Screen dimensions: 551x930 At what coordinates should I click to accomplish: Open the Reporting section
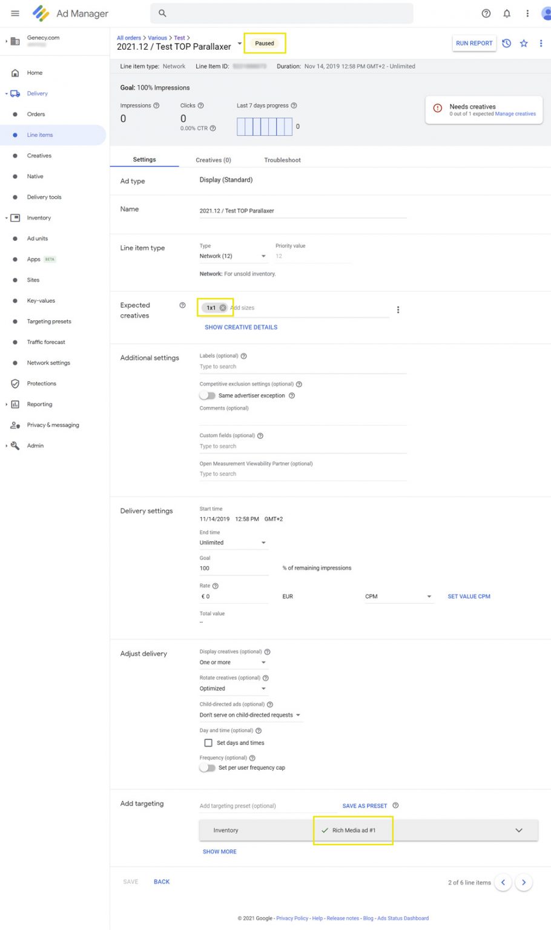(39, 404)
